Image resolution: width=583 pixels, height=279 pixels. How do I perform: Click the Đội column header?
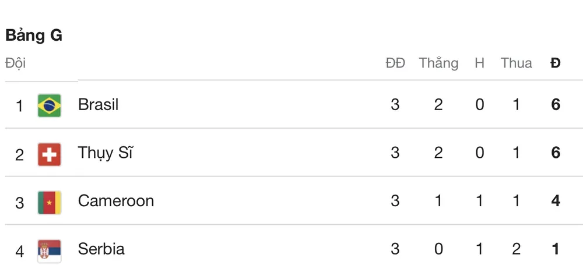tap(16, 63)
